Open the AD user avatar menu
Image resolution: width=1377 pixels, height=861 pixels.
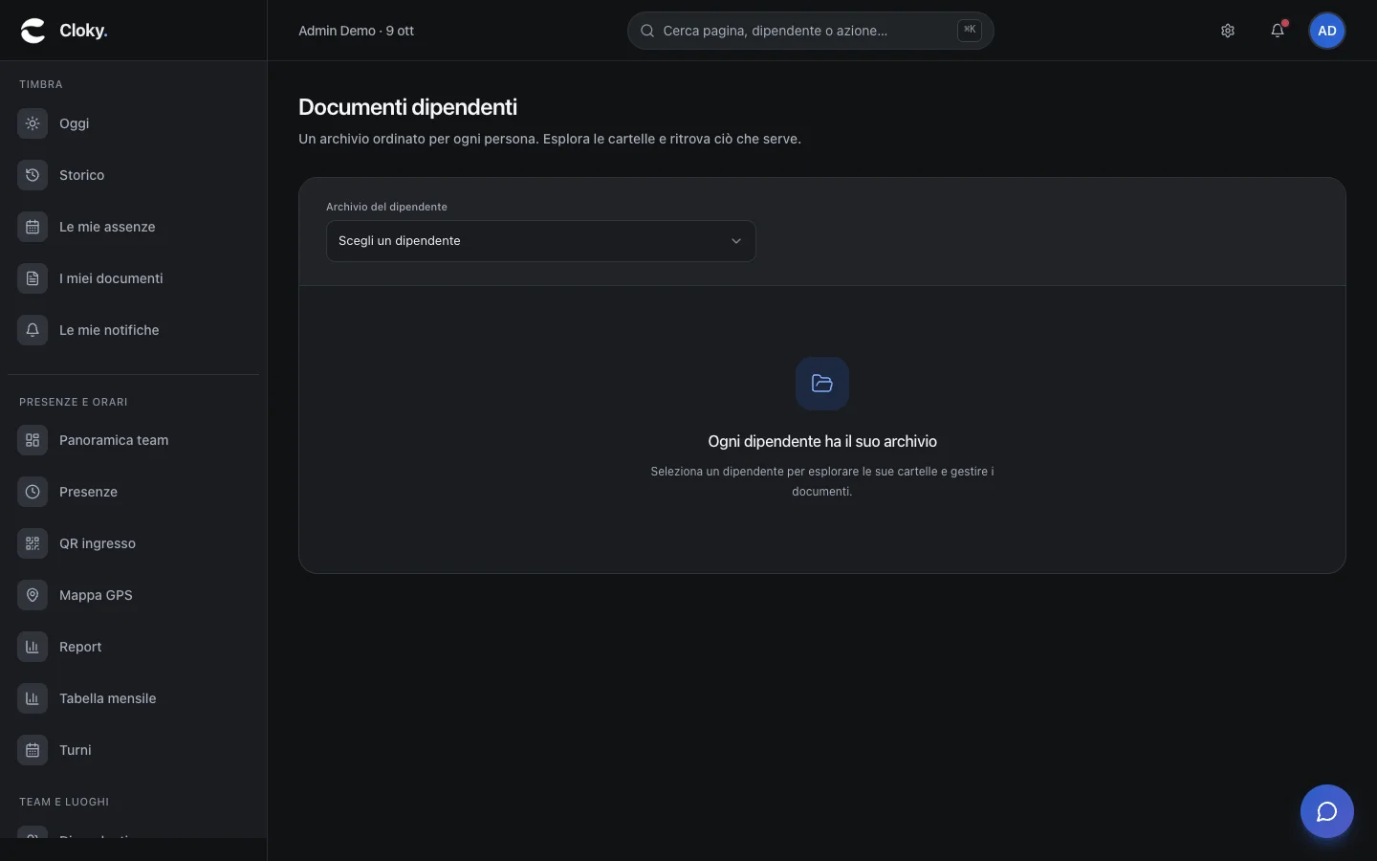1327,31
